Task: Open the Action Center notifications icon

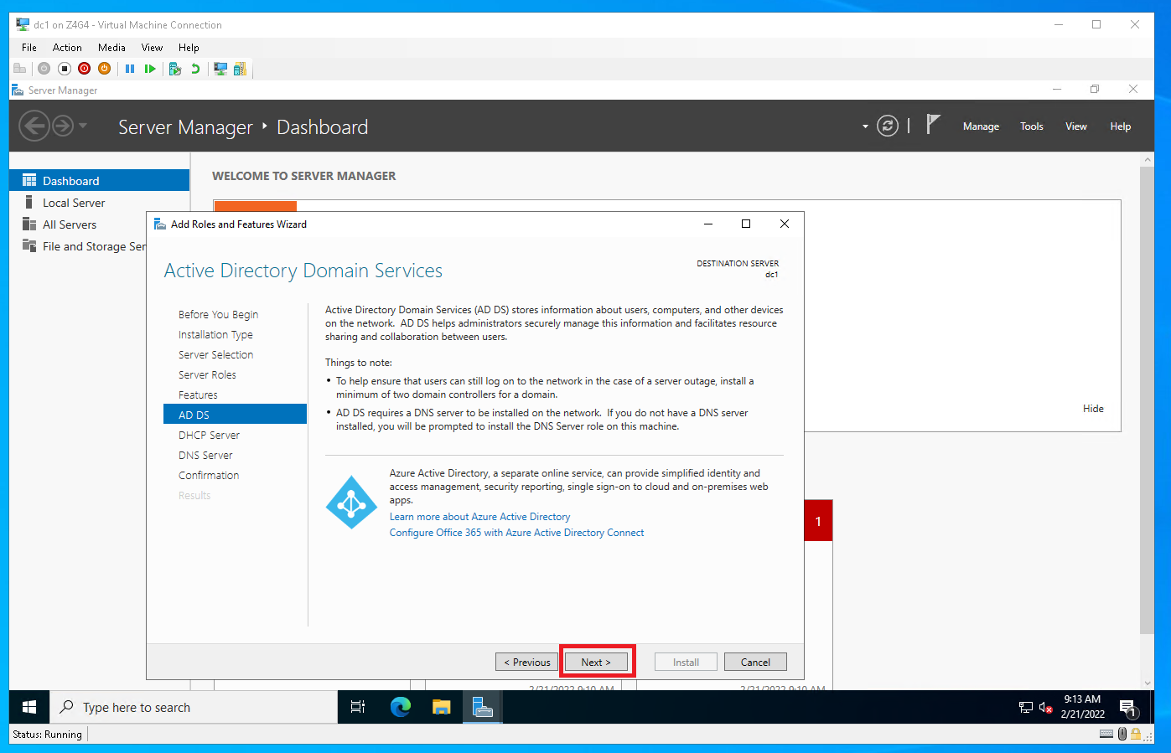Action: tap(1128, 709)
